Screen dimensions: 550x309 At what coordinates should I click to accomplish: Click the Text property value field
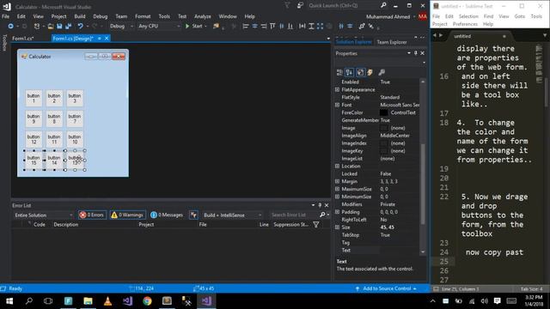(400, 250)
